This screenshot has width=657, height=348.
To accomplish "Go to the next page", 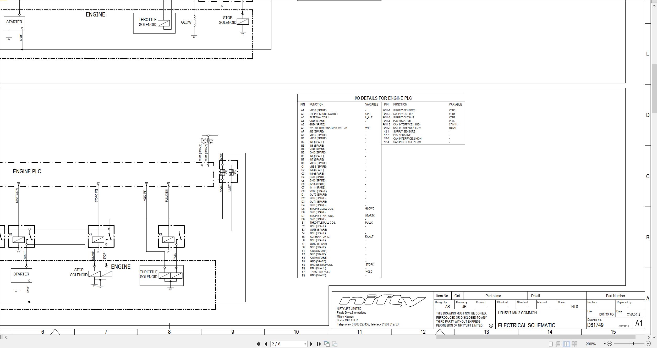I will click(311, 344).
